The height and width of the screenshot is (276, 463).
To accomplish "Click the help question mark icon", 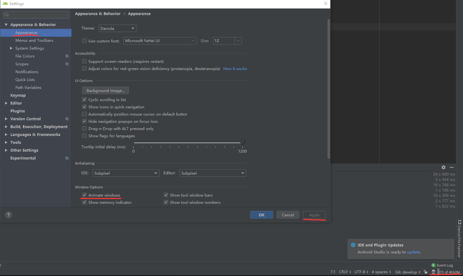I will (8, 215).
